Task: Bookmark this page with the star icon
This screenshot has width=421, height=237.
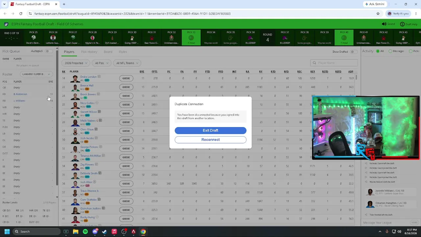Action: pos(378,13)
